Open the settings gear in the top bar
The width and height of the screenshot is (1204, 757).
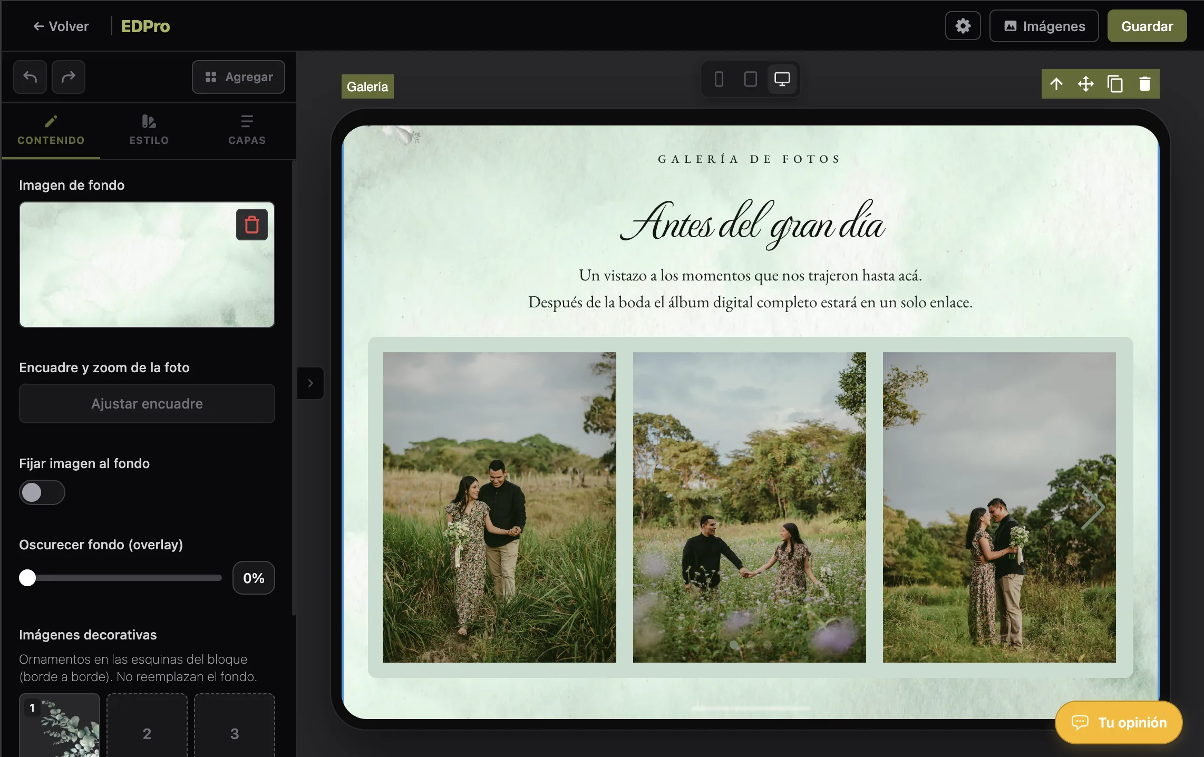tap(963, 26)
